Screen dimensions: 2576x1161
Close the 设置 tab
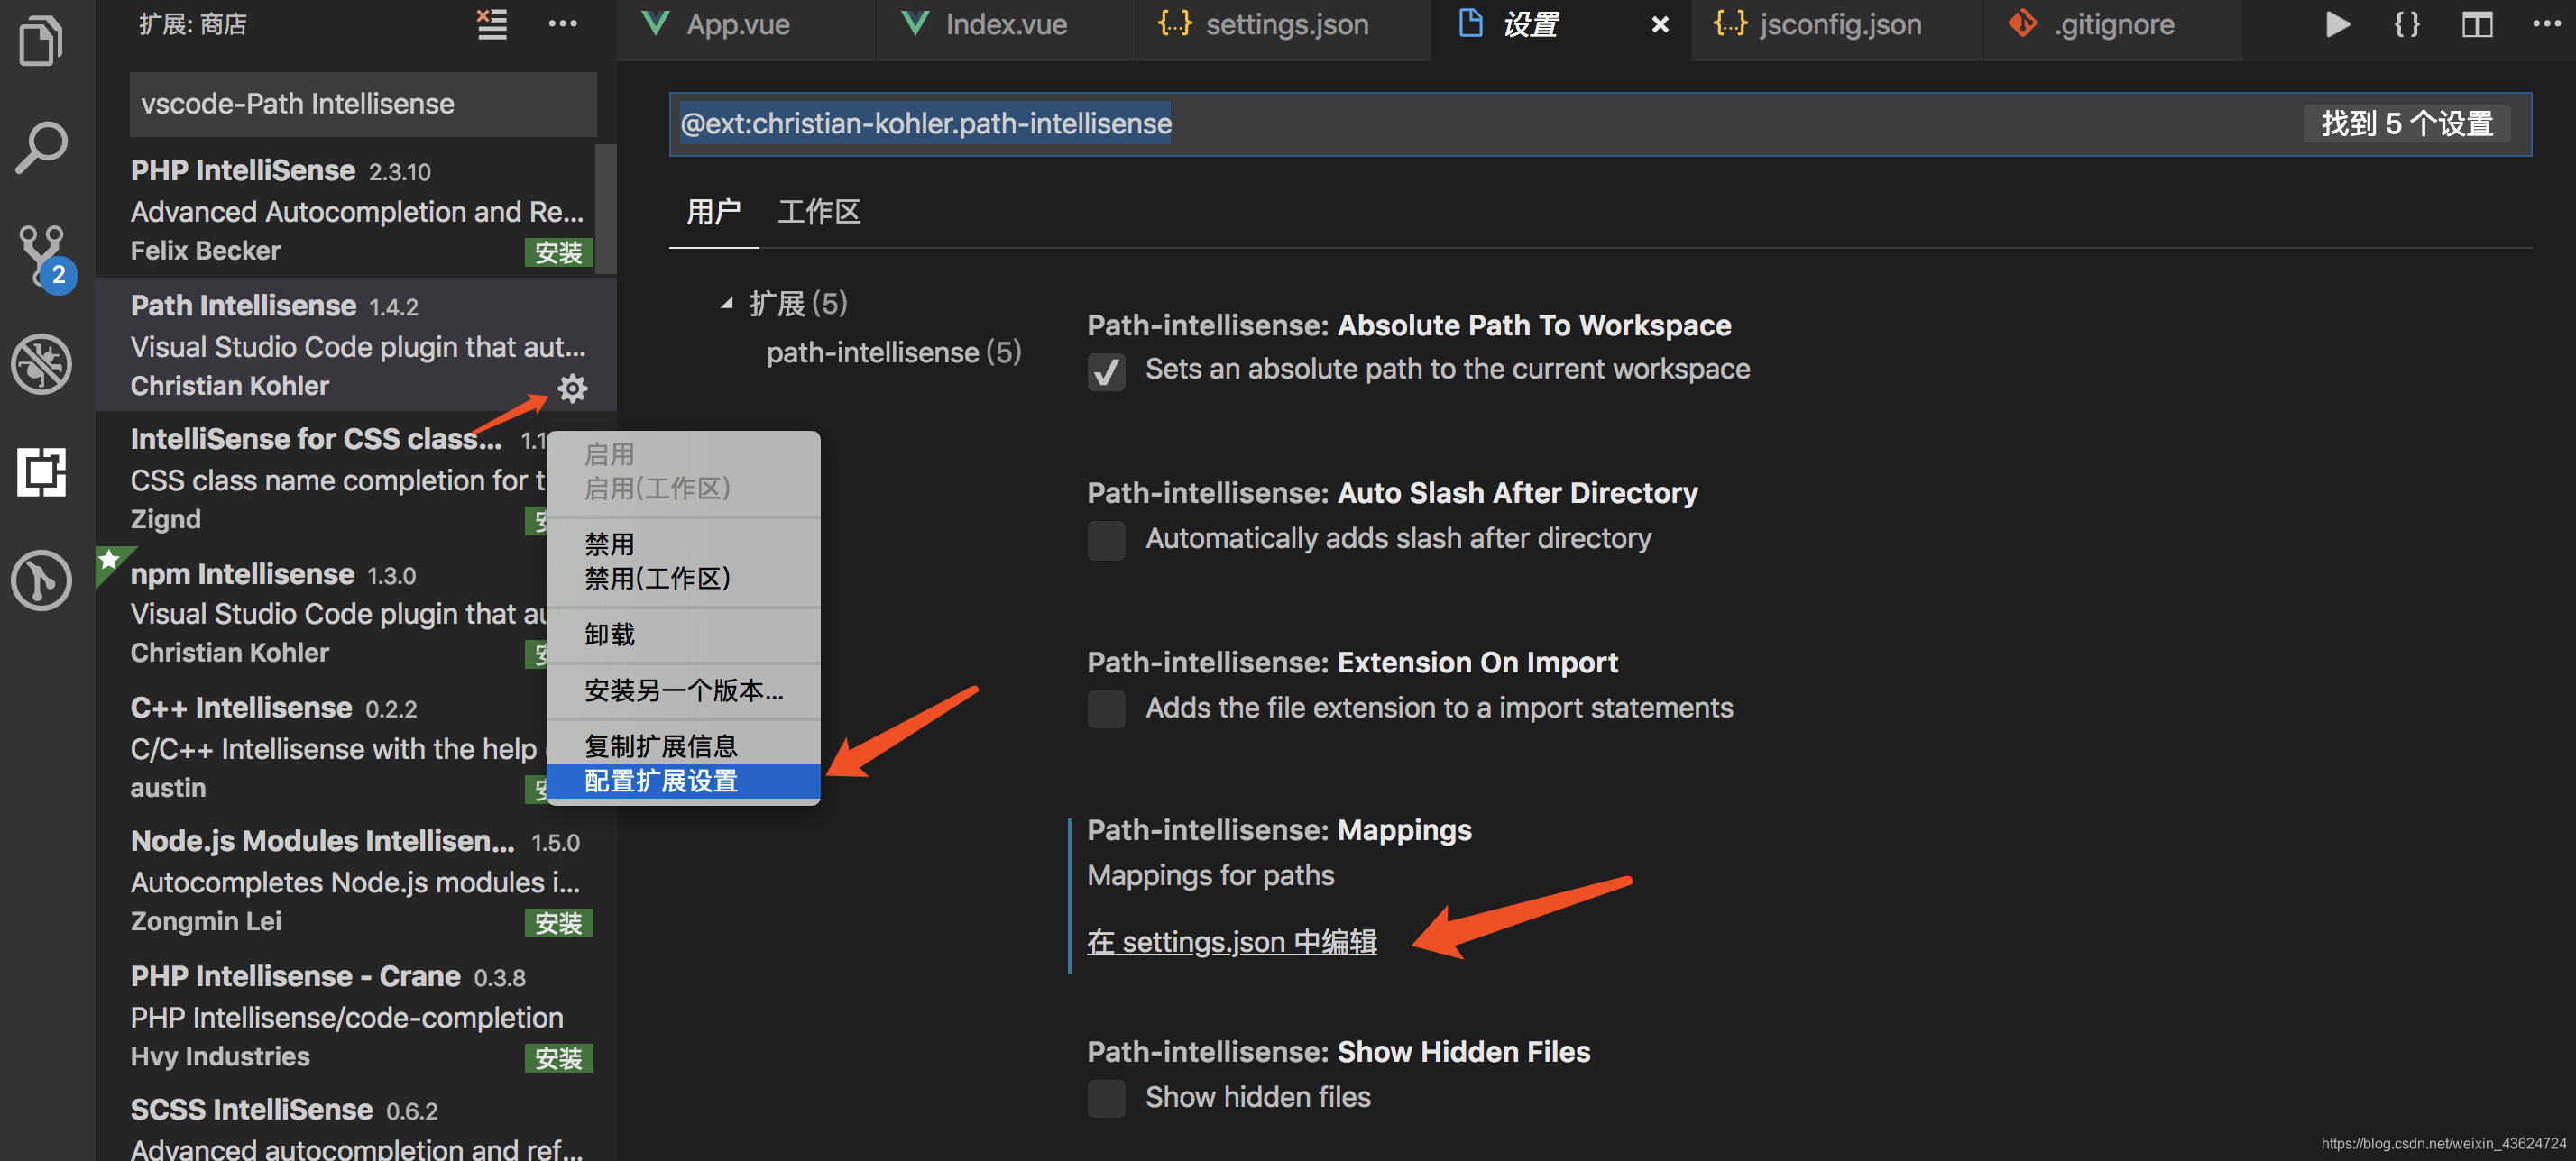point(1660,24)
